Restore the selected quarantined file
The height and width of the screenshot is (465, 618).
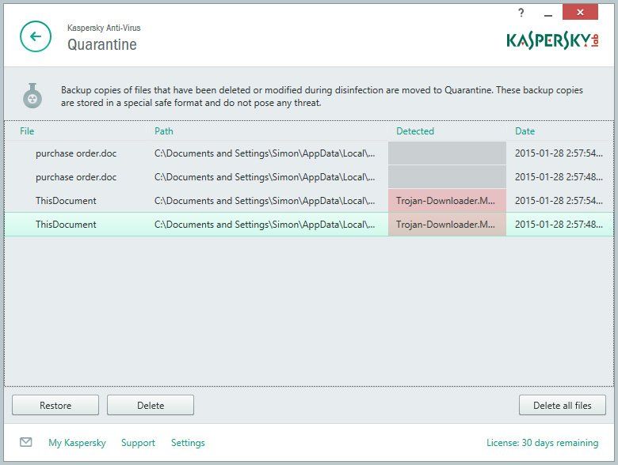click(55, 405)
